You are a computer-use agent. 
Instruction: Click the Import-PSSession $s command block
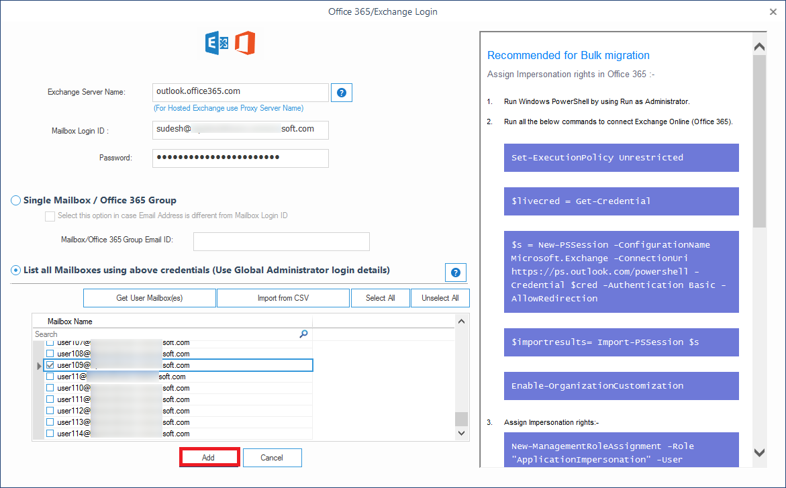click(x=621, y=342)
